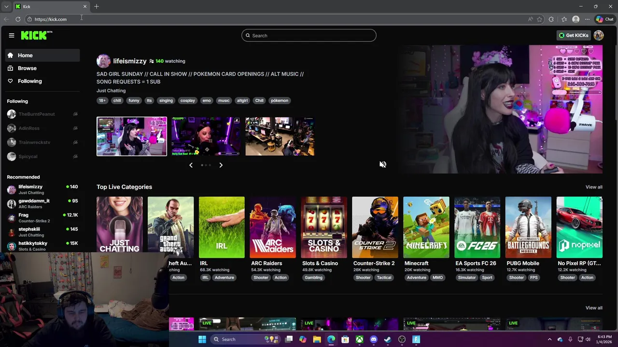Toggle notifications for Spicycal
This screenshot has height=347, width=618.
click(x=75, y=157)
